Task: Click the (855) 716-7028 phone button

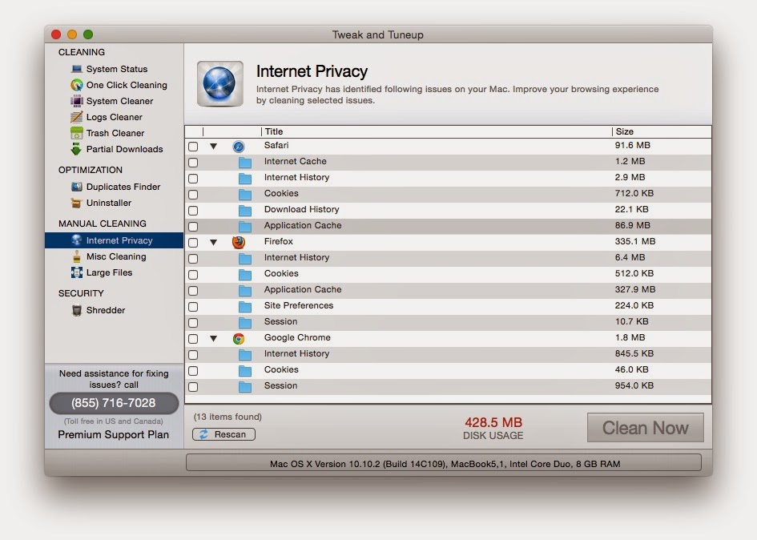Action: 114,403
